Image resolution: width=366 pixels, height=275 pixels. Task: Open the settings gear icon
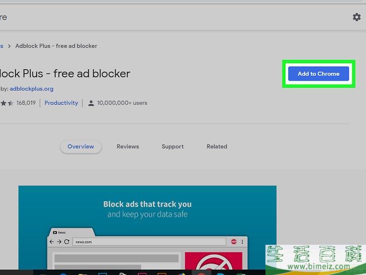[356, 17]
